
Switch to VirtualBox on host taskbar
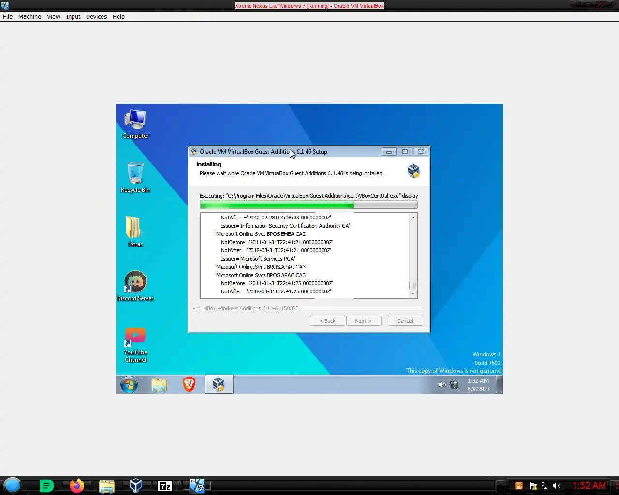(136, 485)
